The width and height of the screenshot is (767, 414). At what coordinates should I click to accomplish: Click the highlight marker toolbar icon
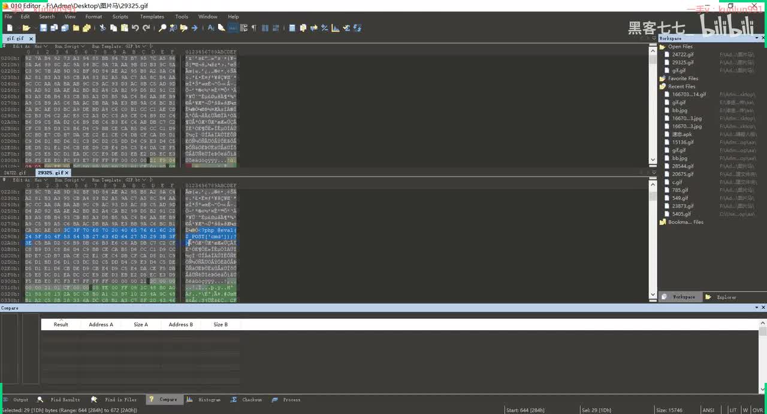221,28
